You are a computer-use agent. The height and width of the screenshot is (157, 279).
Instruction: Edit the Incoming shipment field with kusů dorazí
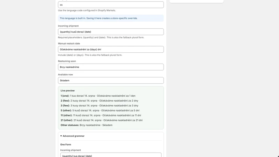tap(111, 32)
